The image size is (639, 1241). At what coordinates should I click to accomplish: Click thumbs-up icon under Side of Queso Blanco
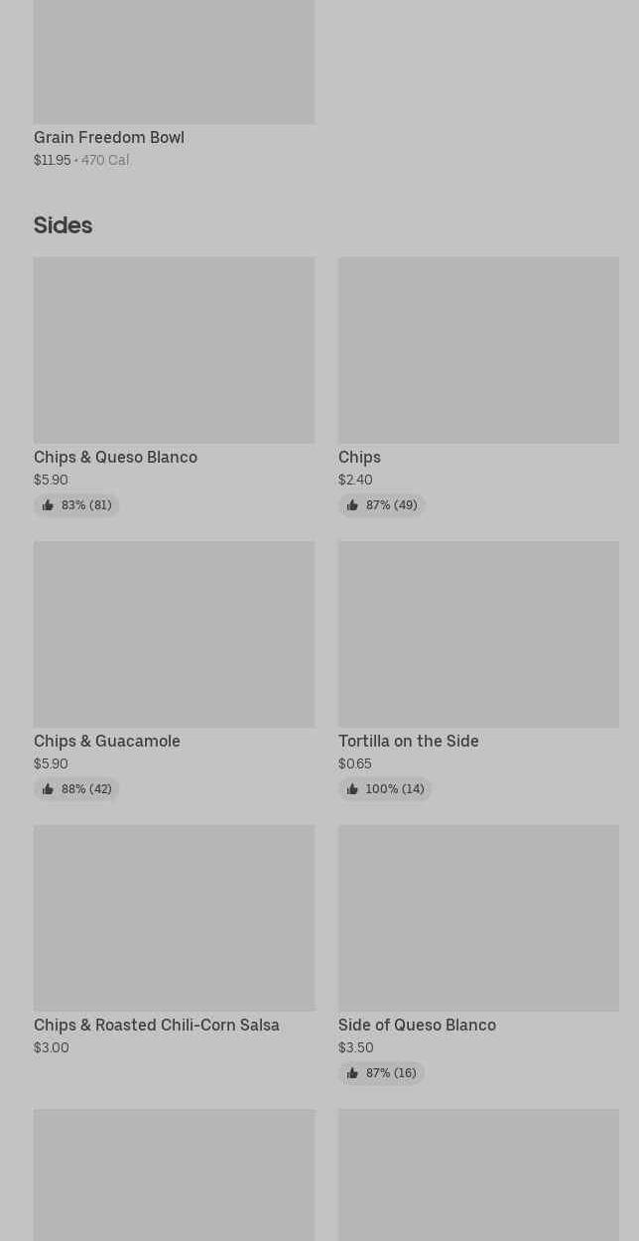352,1073
